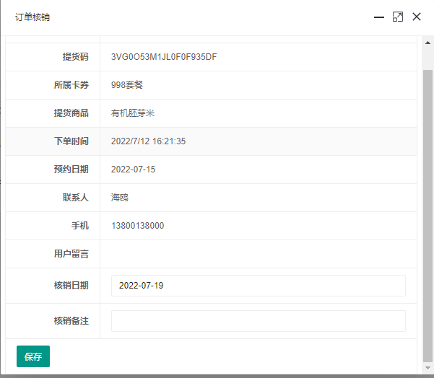
Task: Click the 保存 button
Action: 33,356
